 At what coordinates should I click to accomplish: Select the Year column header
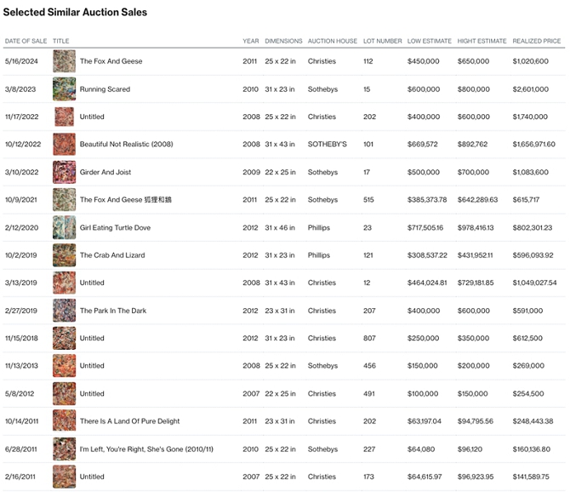[x=250, y=41]
